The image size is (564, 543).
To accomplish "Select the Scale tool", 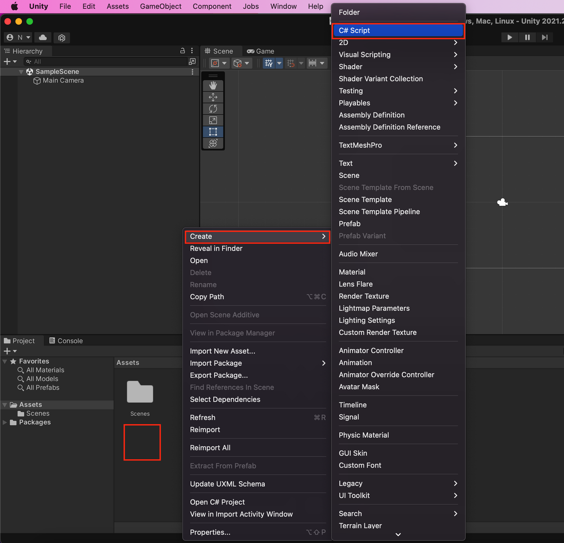I will click(213, 120).
